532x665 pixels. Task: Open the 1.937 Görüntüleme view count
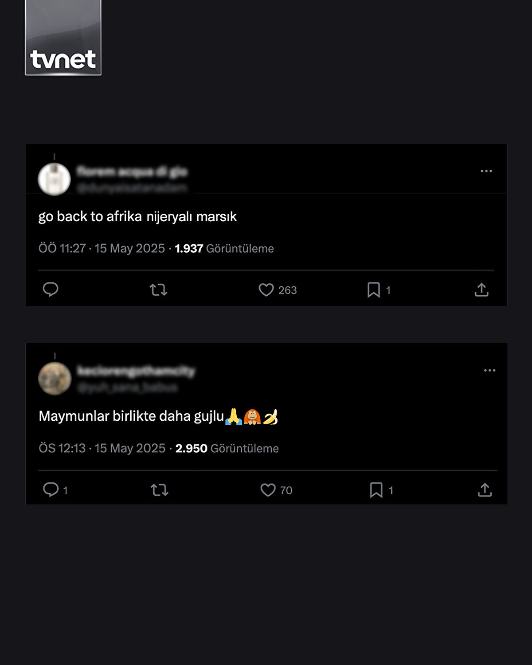click(224, 248)
